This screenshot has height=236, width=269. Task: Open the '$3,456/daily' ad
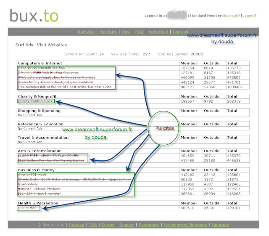(28, 184)
